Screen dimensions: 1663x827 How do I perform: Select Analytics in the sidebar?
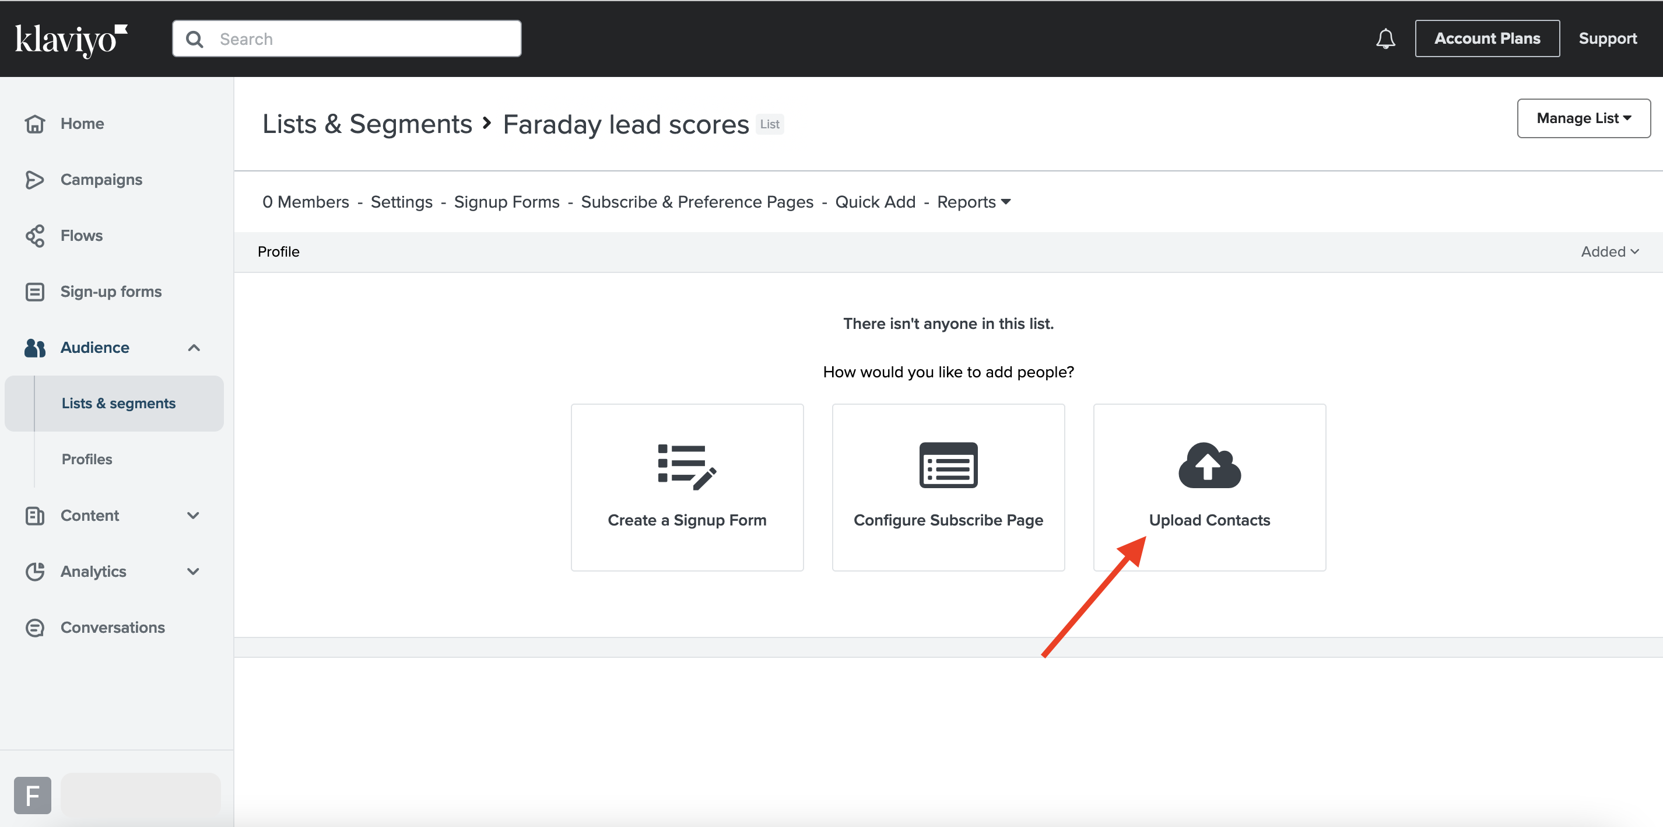point(93,572)
